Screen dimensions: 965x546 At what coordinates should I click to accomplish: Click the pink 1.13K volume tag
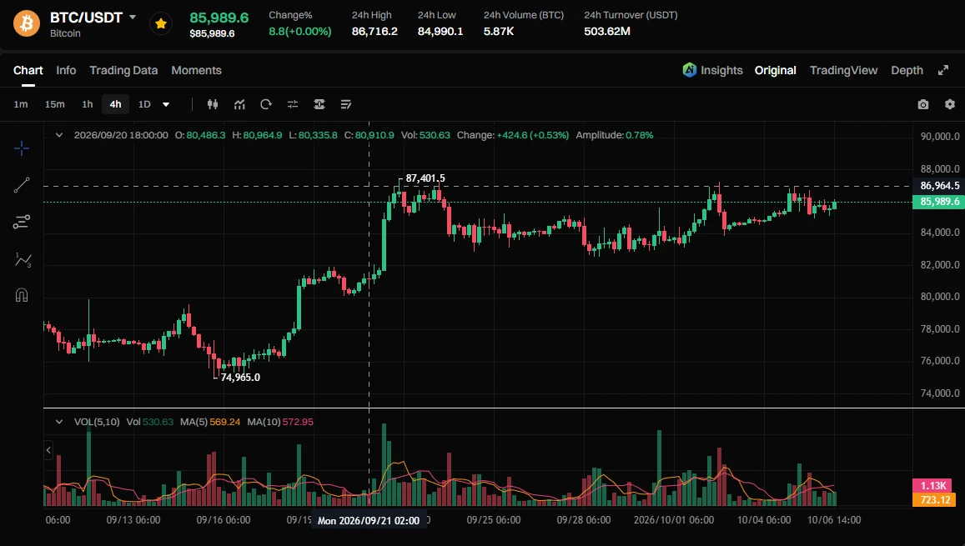(x=932, y=486)
